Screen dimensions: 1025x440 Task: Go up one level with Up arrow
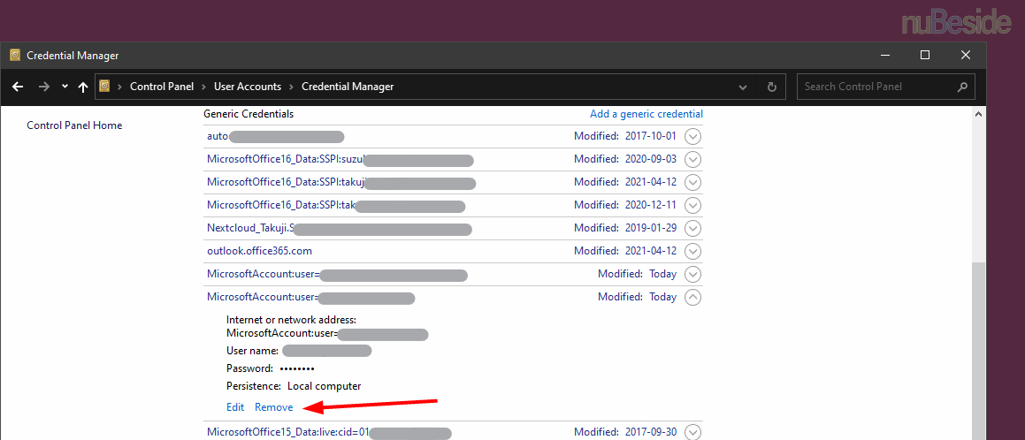tap(83, 87)
